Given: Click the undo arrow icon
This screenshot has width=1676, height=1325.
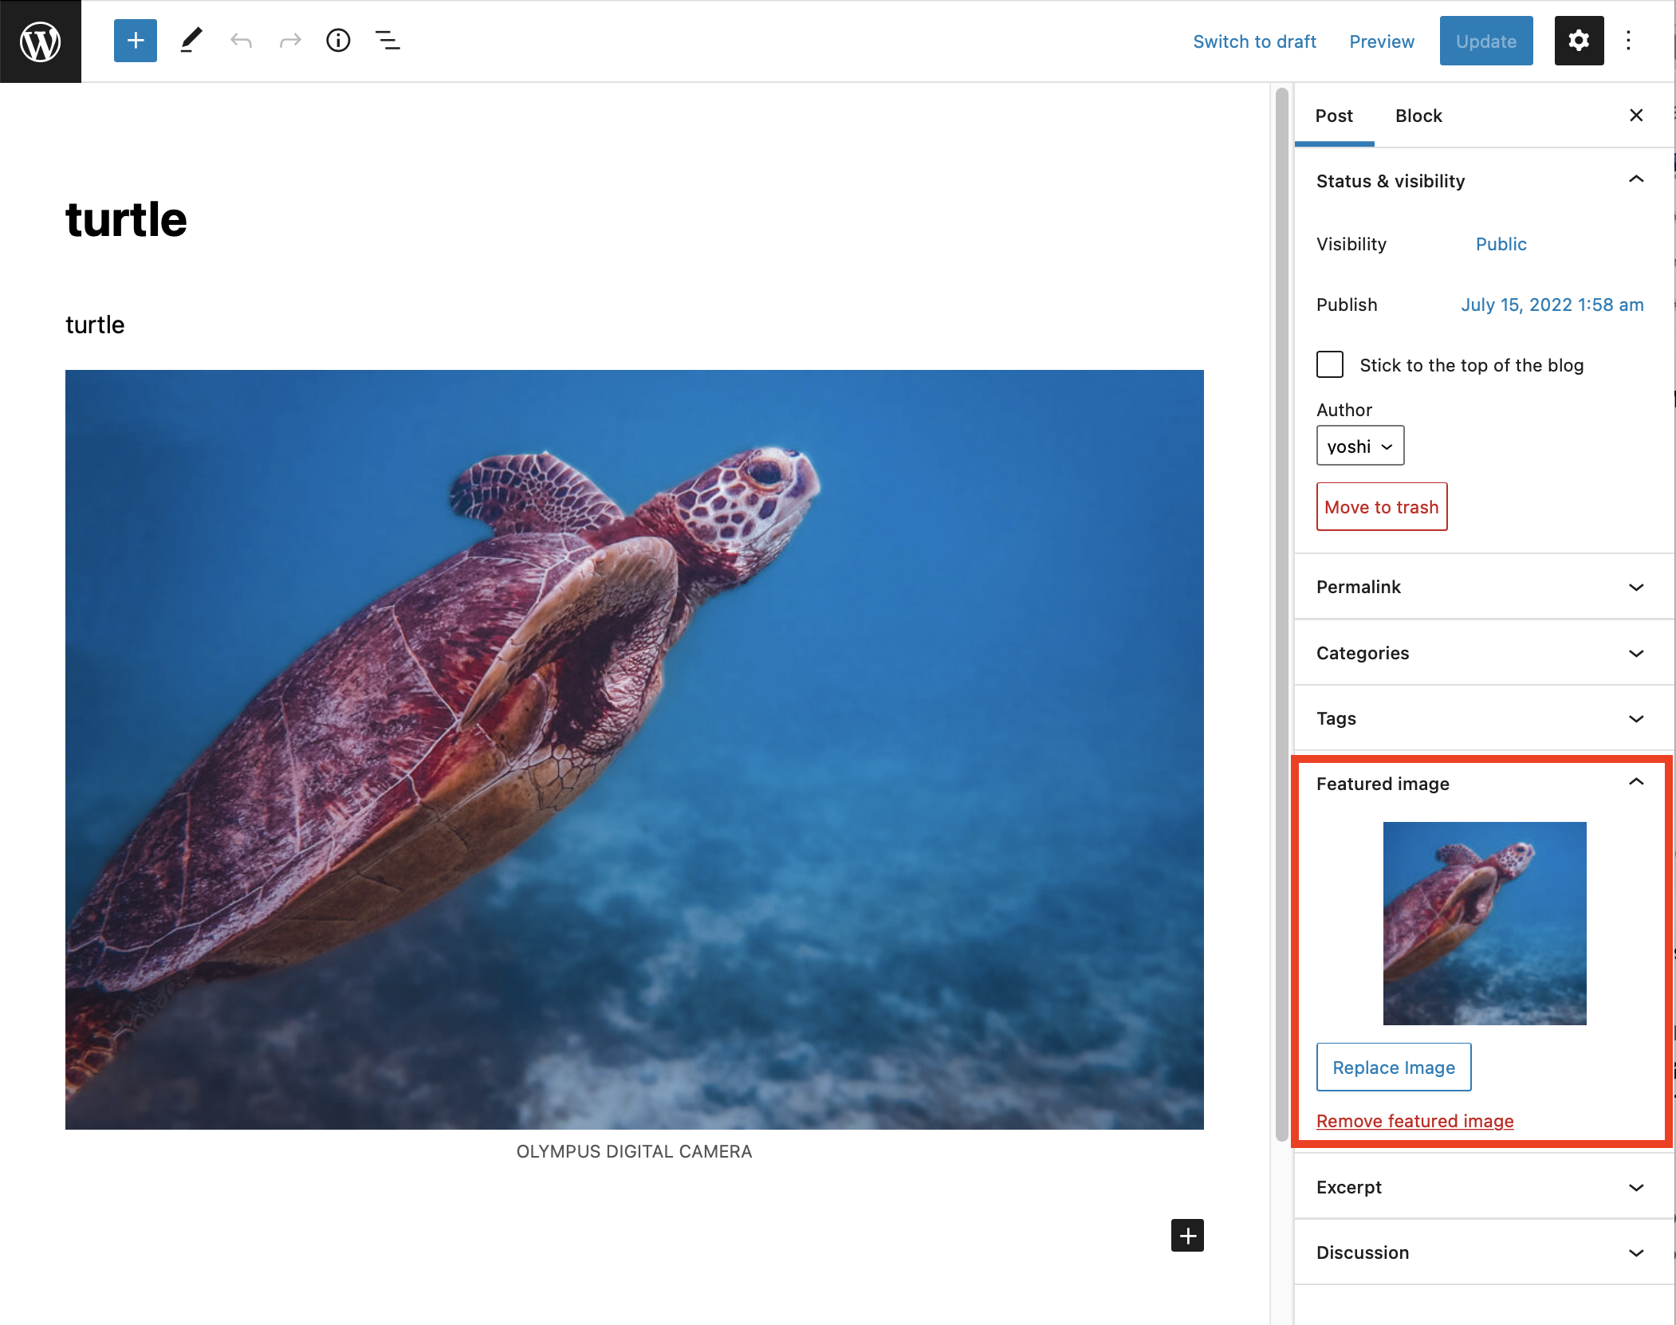Looking at the screenshot, I should (x=241, y=39).
